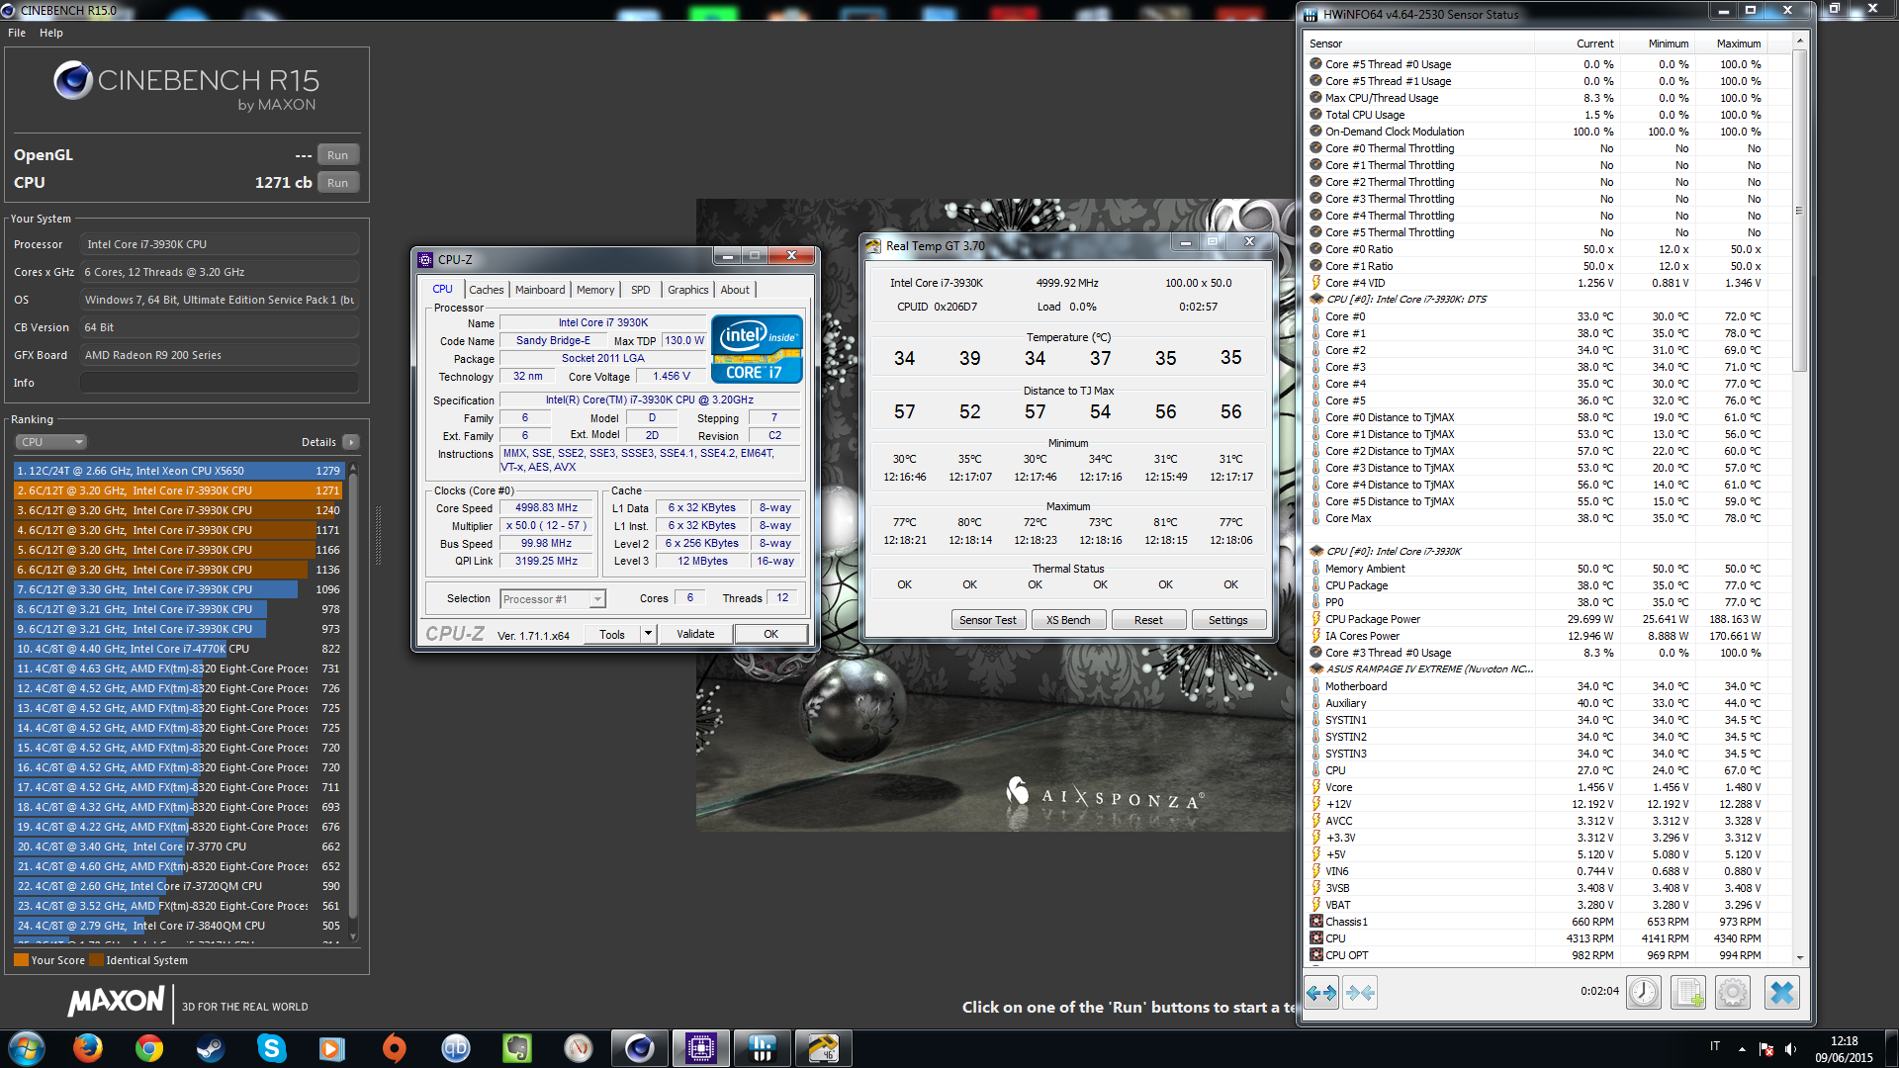
Task: Select the CPU tab in CPU-Z
Action: [x=442, y=289]
